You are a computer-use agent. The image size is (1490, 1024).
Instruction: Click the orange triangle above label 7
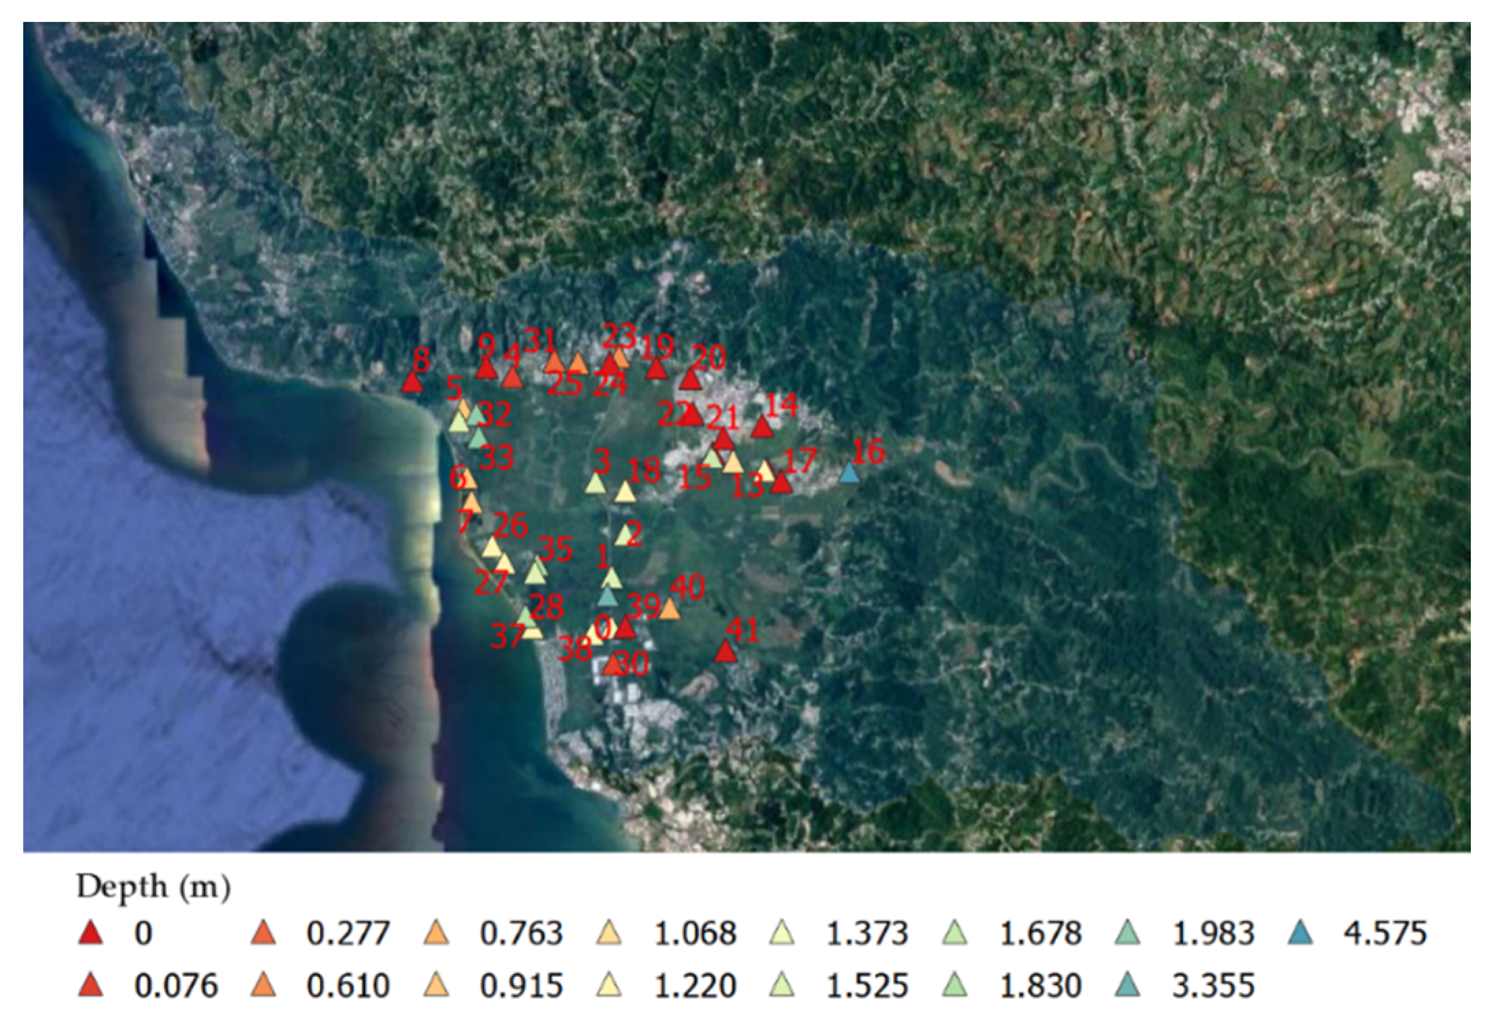(472, 502)
